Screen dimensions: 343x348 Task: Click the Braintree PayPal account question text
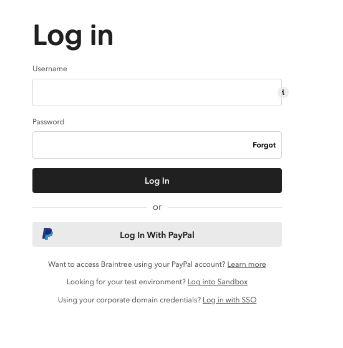click(137, 264)
